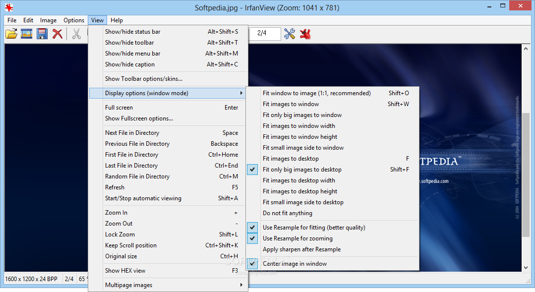Open the Edit menu
The image size is (535, 292).
click(28, 20)
